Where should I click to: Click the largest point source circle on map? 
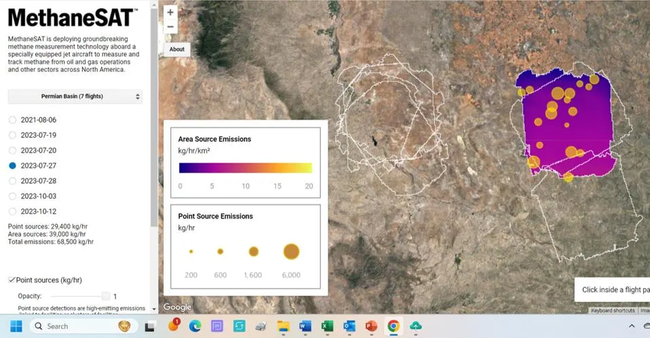pos(558,94)
